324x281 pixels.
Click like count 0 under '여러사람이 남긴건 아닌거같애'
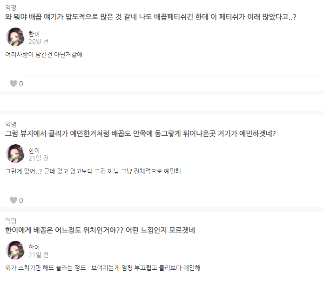(x=21, y=84)
